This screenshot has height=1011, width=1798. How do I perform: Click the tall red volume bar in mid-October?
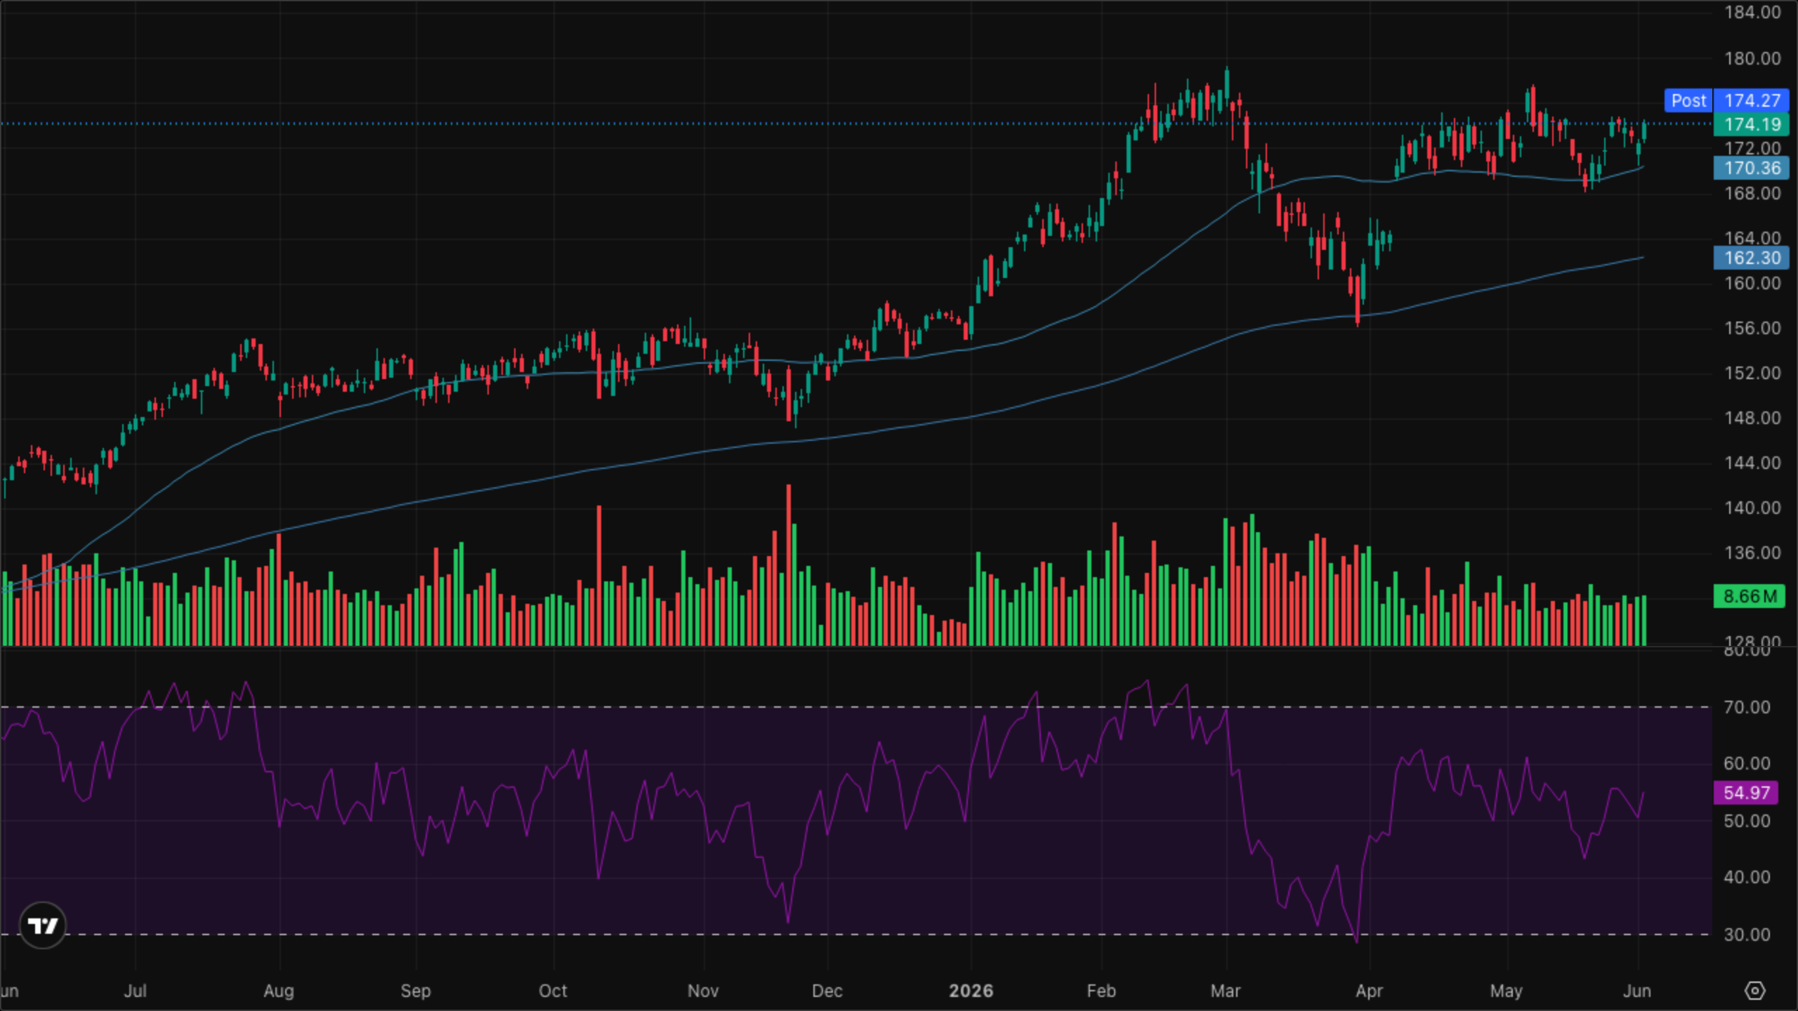click(599, 575)
